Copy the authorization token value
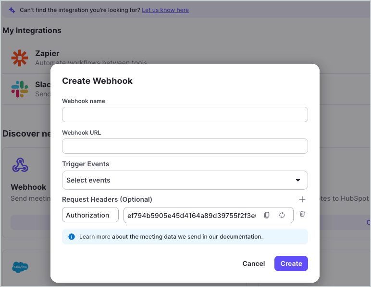 click(x=267, y=215)
